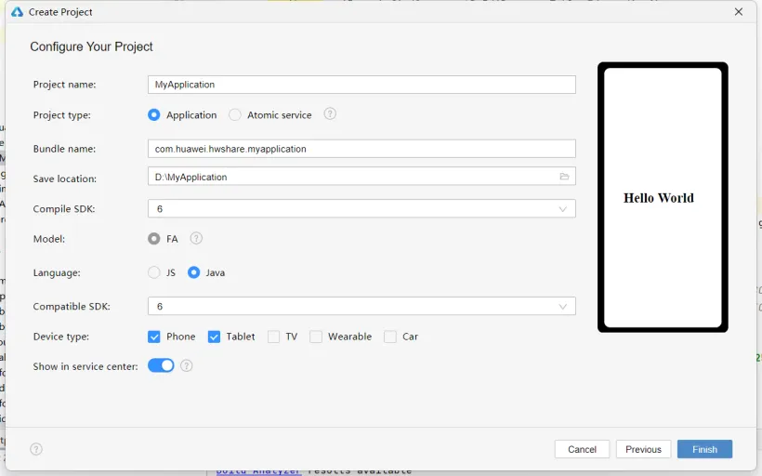Uncheck the Tablet device type

click(214, 337)
